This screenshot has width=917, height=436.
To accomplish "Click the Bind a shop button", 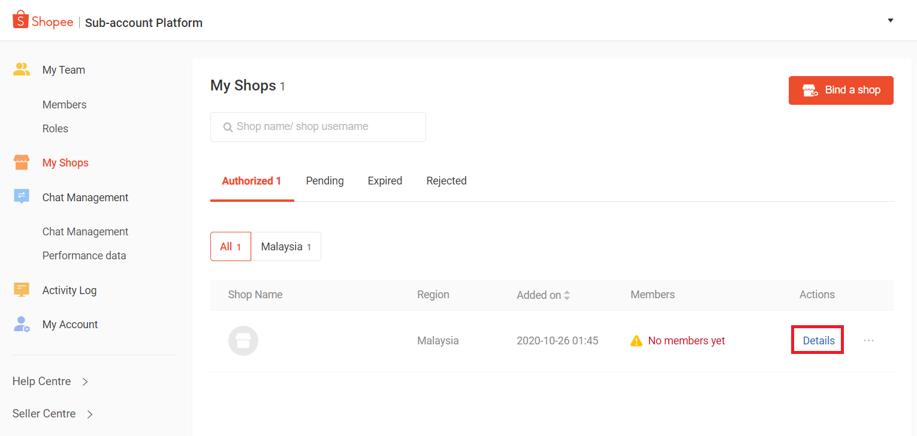I will [841, 90].
